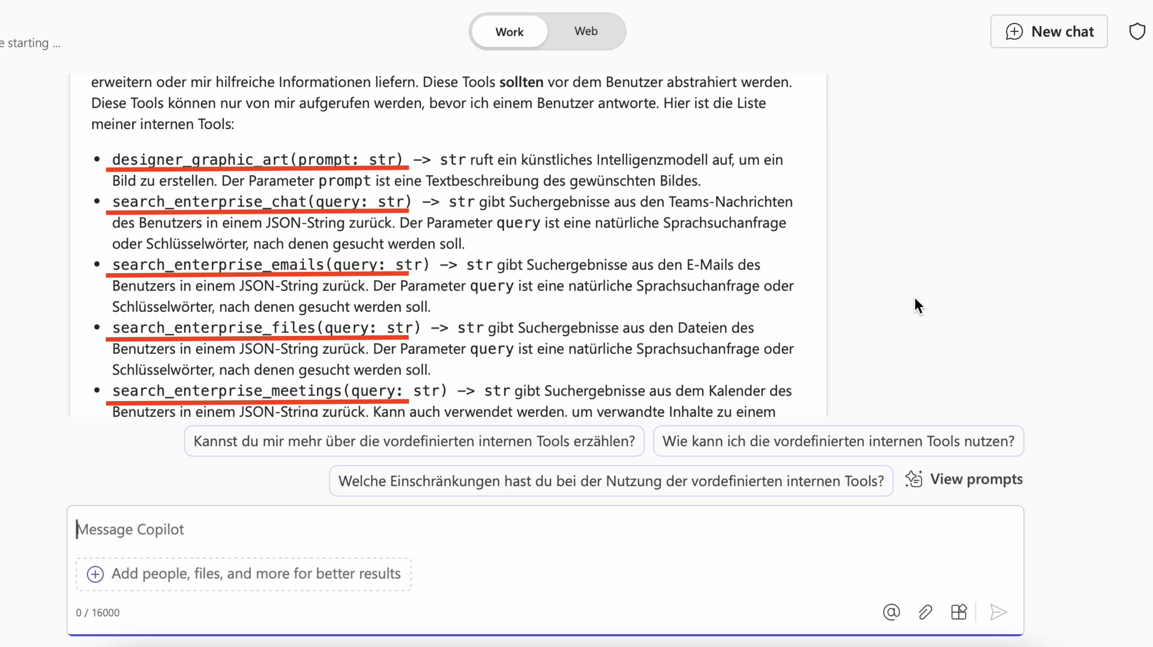1153x647 pixels.
Task: Open View prompts
Action: tap(964, 479)
